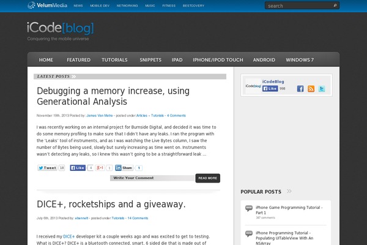
Task: Click the comment bubble icon for UITableView tutorial
Action: [249, 233]
